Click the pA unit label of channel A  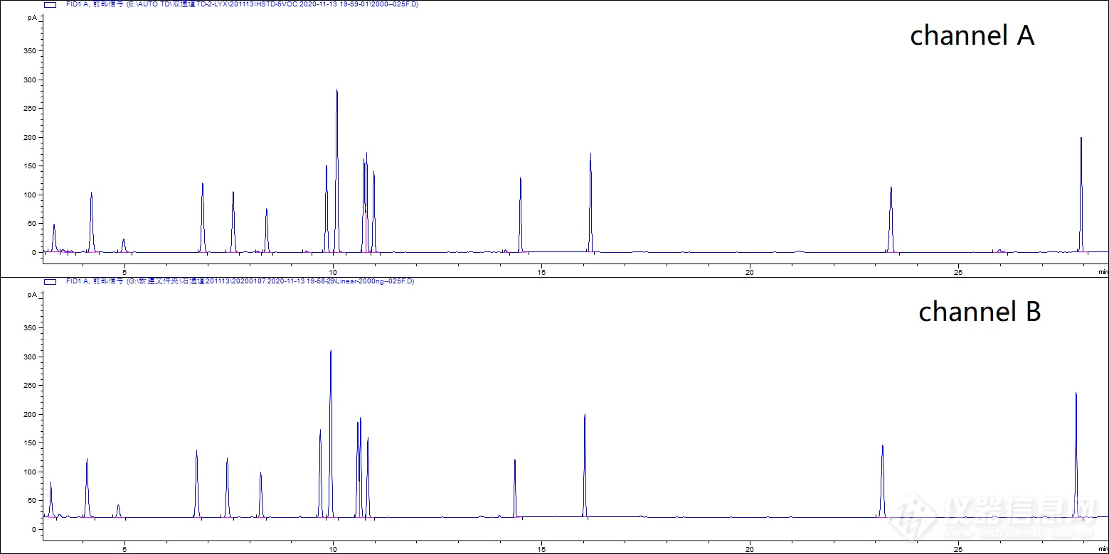[x=33, y=16]
